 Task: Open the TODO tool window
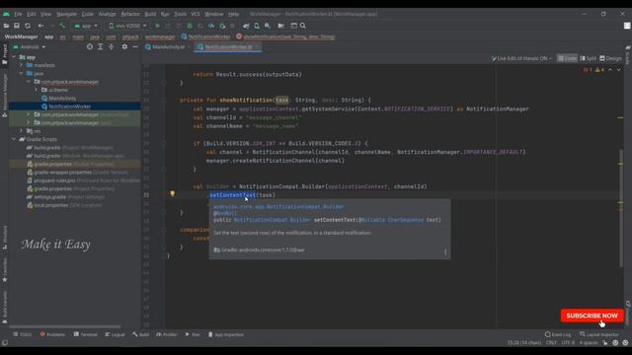(x=22, y=334)
